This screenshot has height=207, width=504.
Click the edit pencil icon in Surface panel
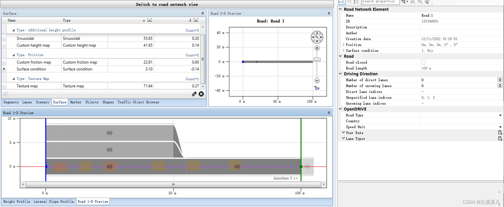click(x=194, y=94)
